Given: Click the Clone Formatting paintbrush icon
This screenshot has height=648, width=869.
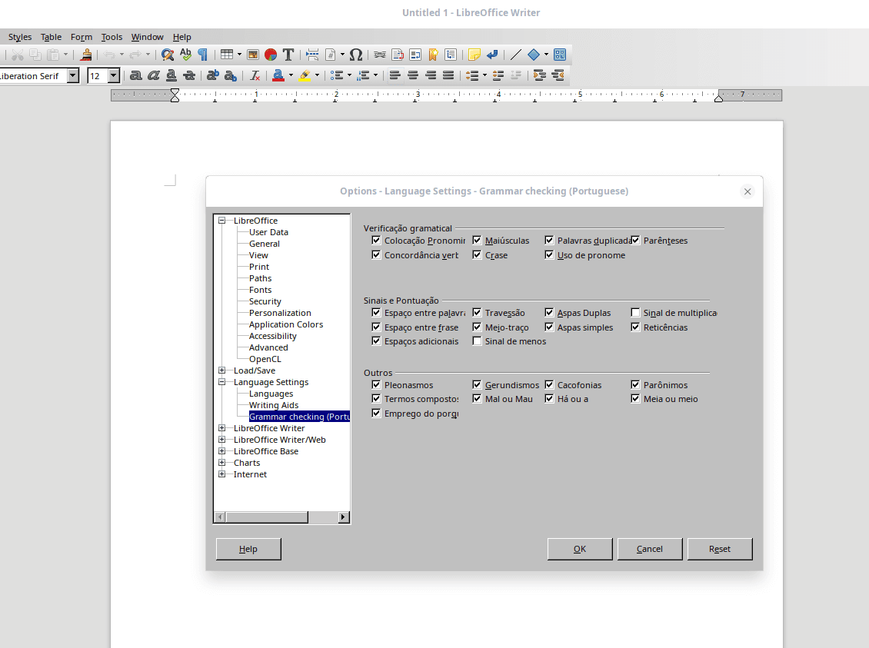Looking at the screenshot, I should [x=86, y=55].
